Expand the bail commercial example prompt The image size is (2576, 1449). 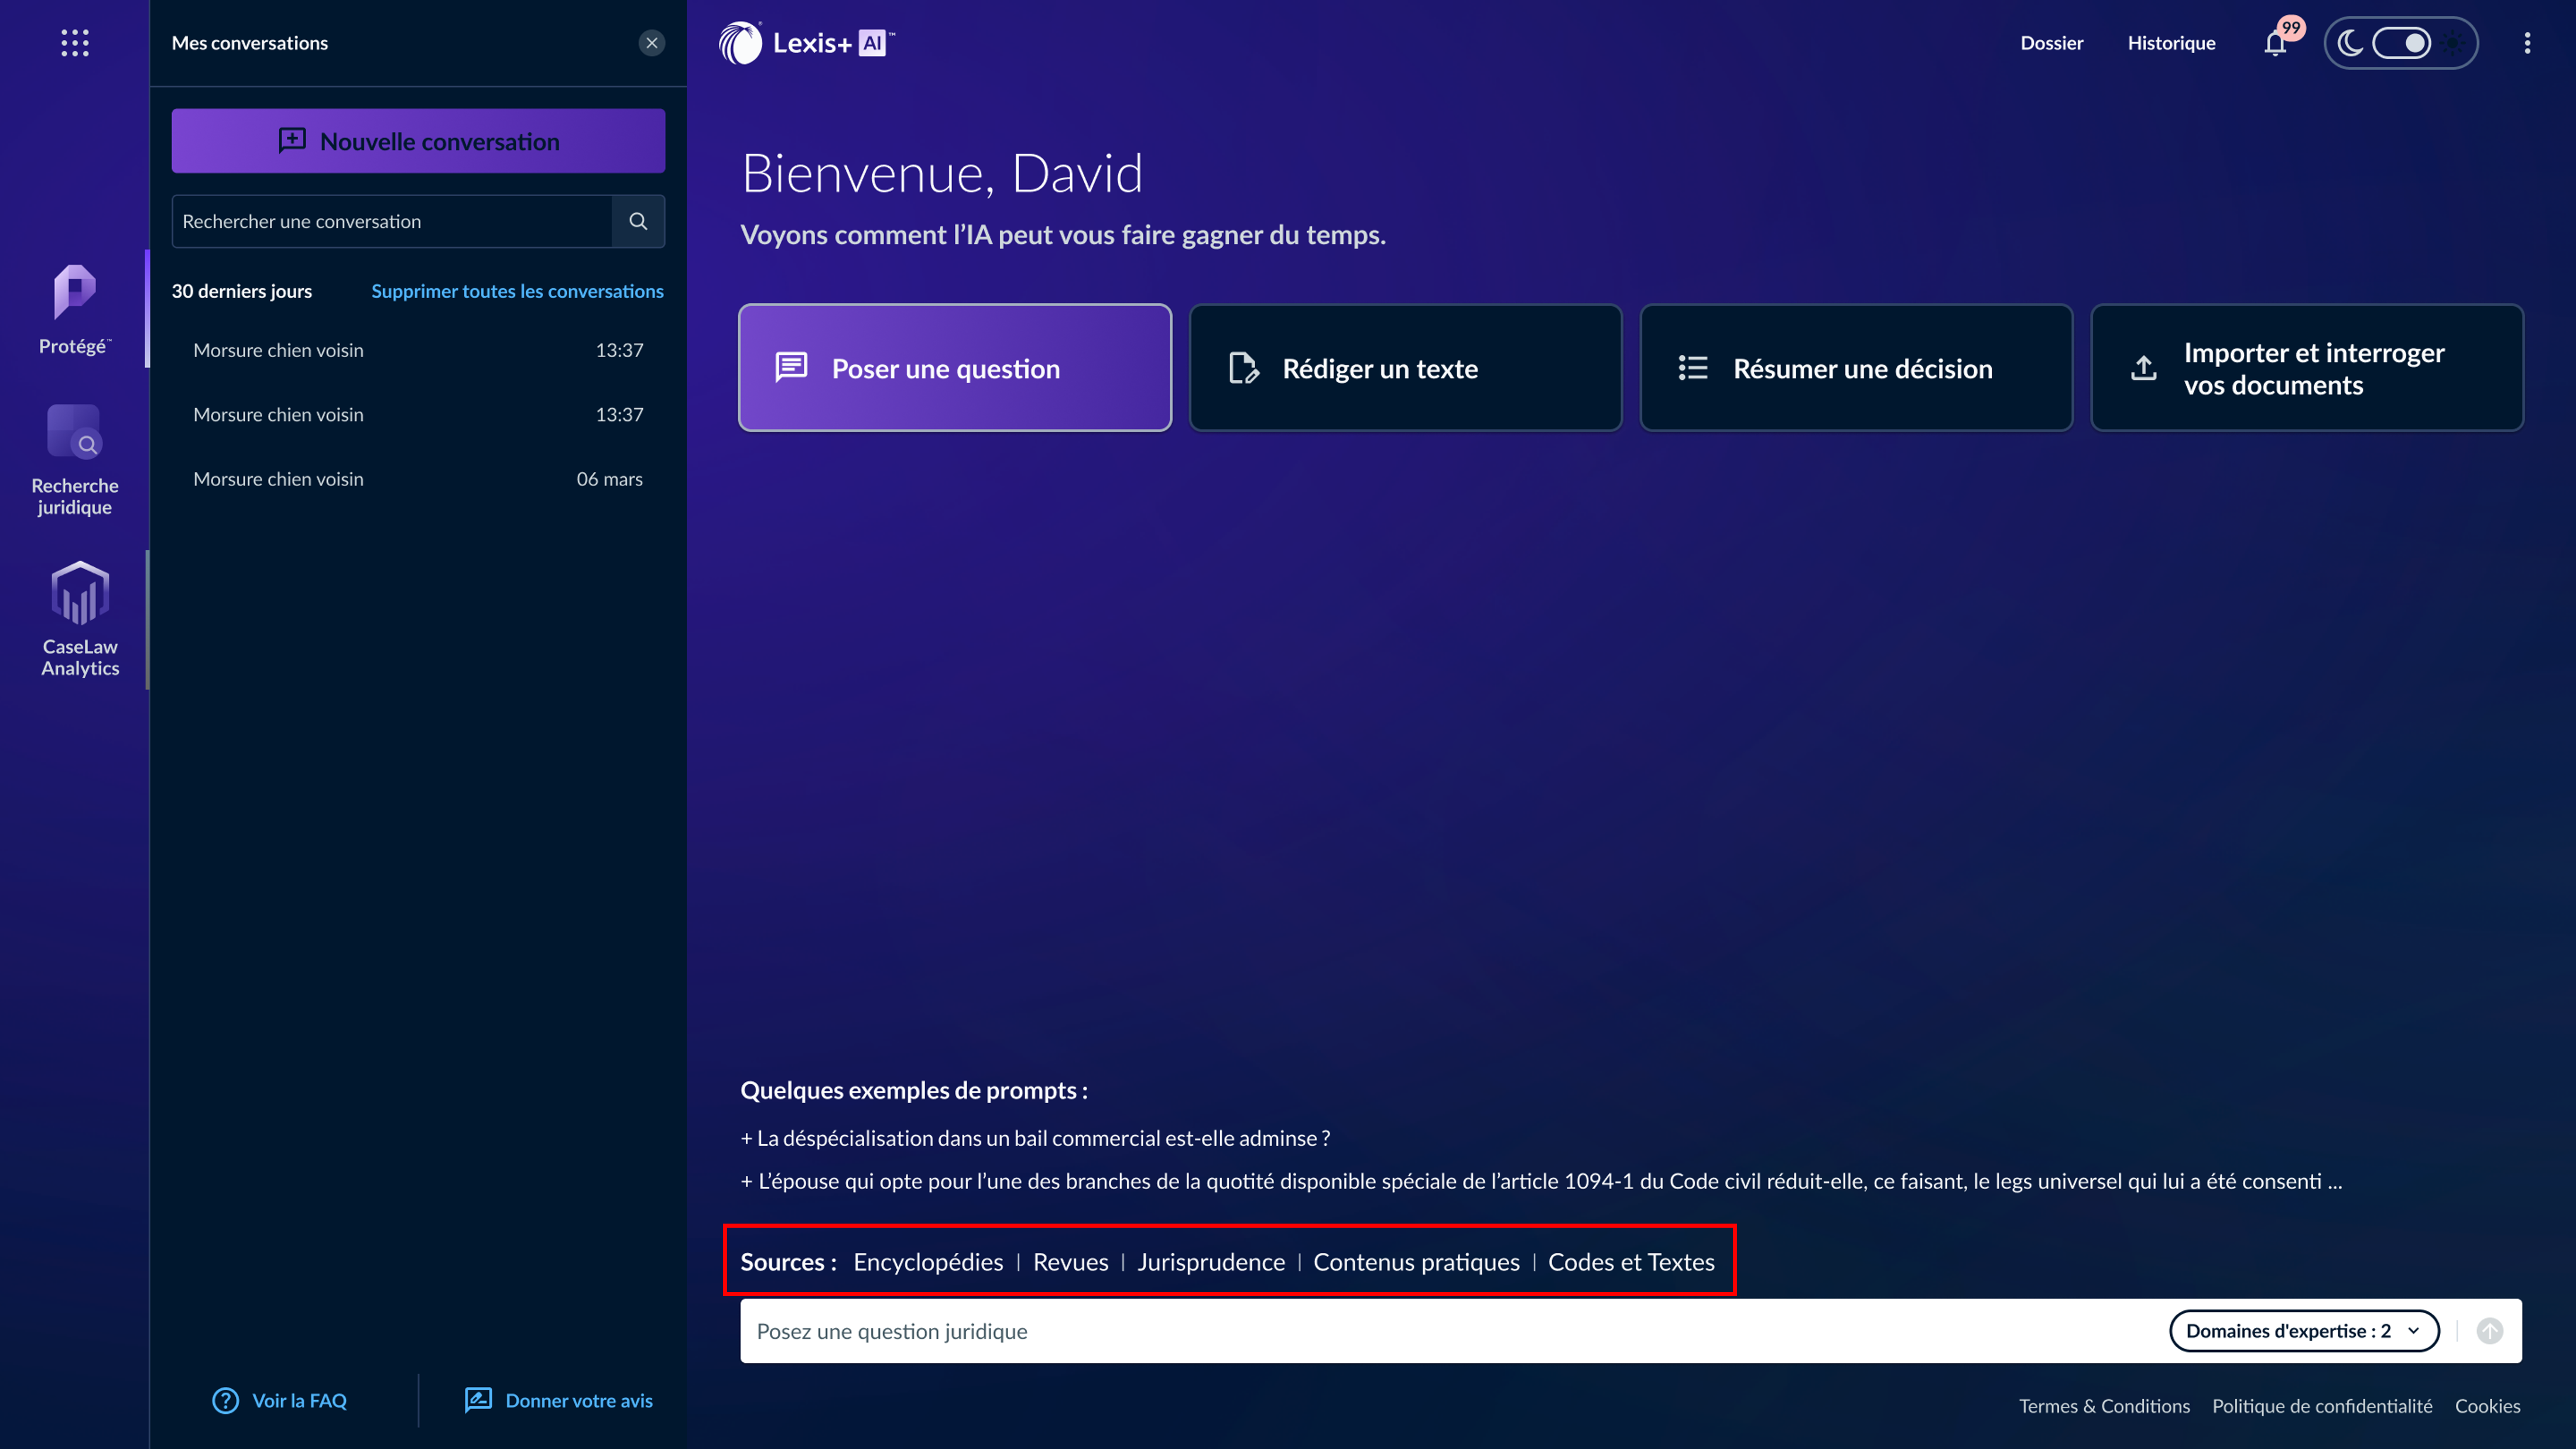(x=1036, y=1138)
